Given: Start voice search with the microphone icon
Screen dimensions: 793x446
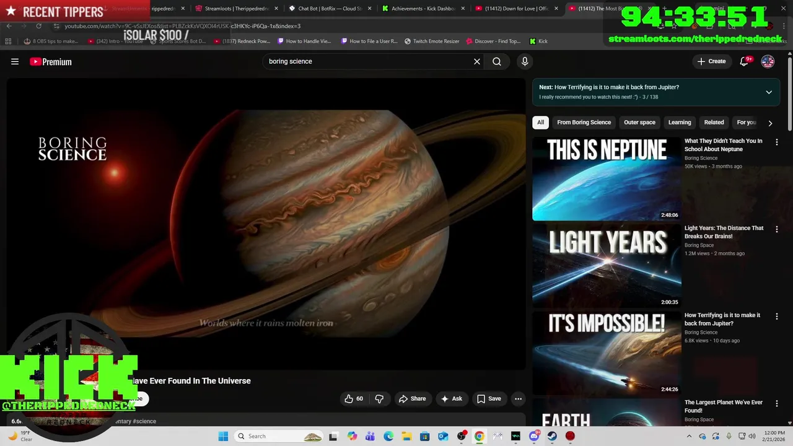Looking at the screenshot, I should pos(525,61).
